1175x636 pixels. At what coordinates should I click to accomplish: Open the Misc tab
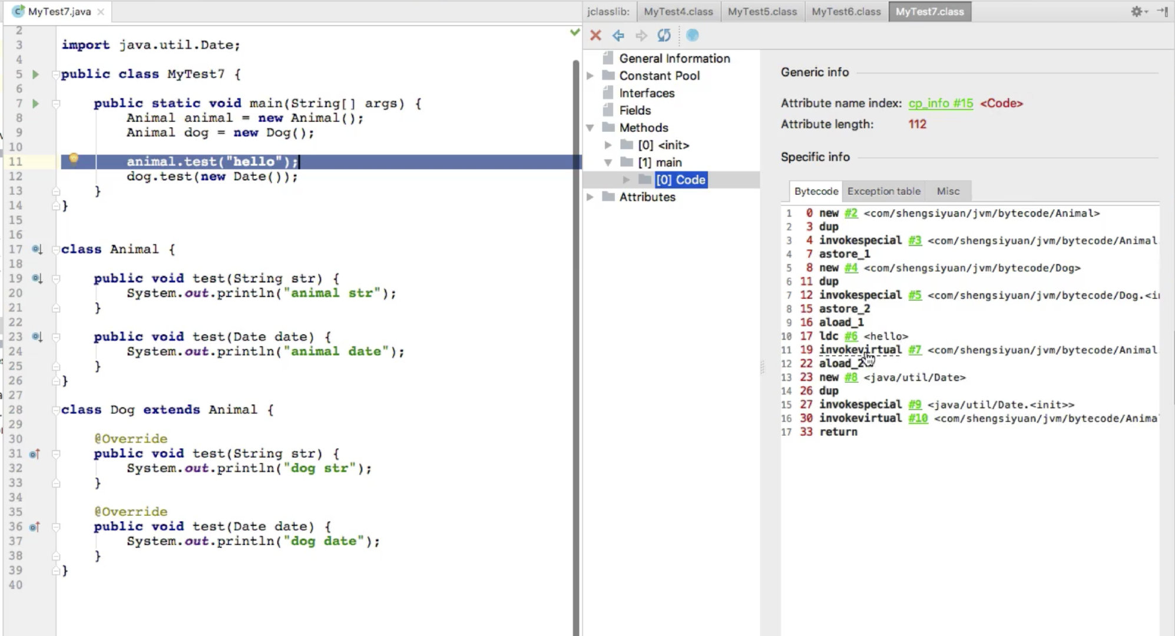(x=948, y=191)
